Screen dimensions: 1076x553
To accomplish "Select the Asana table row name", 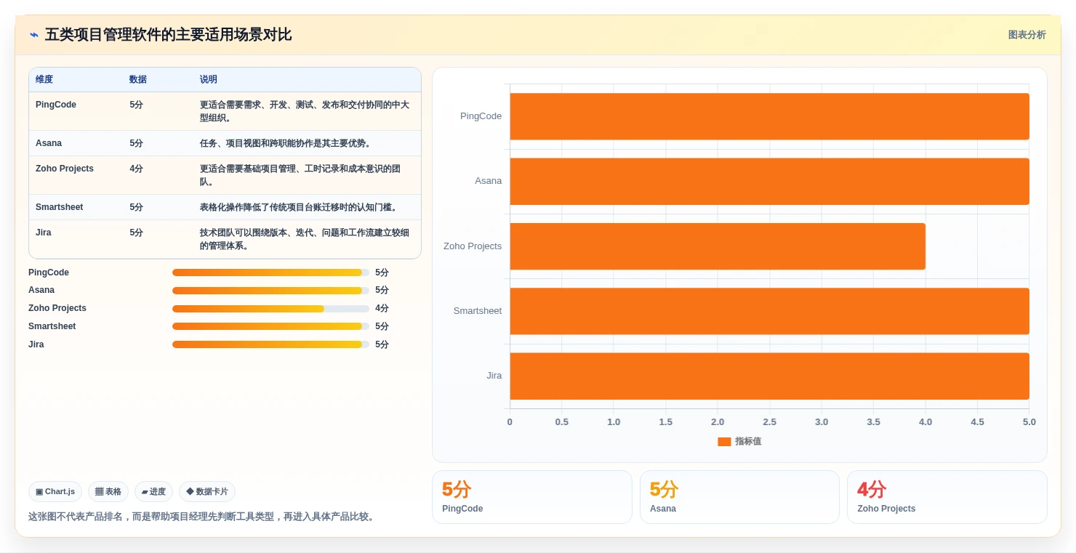I will tap(49, 143).
